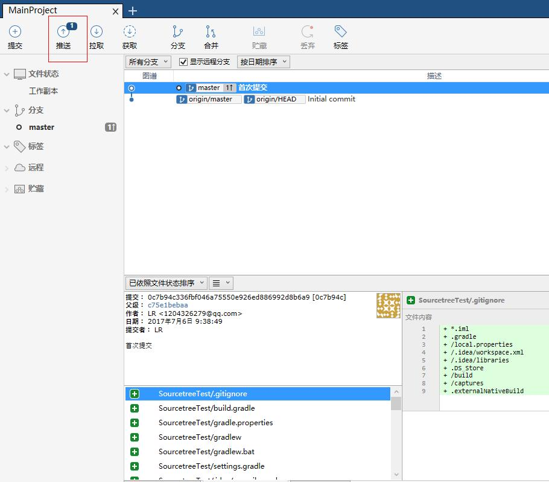This screenshot has height=482, width=549.
Task: Select the 首次提交 commit row
Action: click(x=337, y=88)
